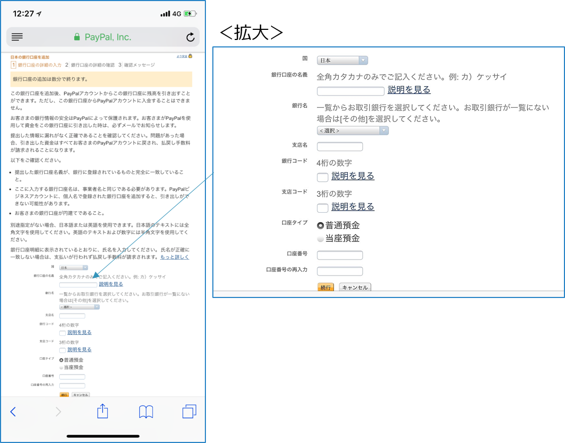Image resolution: width=565 pixels, height=443 pixels.
Task: Click the 口座番号 input field in enlarged form
Action: (340, 255)
